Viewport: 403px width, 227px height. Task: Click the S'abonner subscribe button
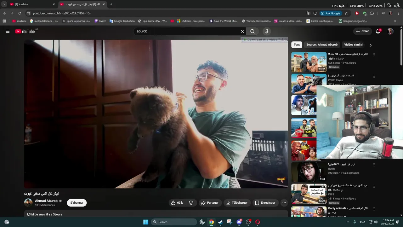(x=77, y=203)
